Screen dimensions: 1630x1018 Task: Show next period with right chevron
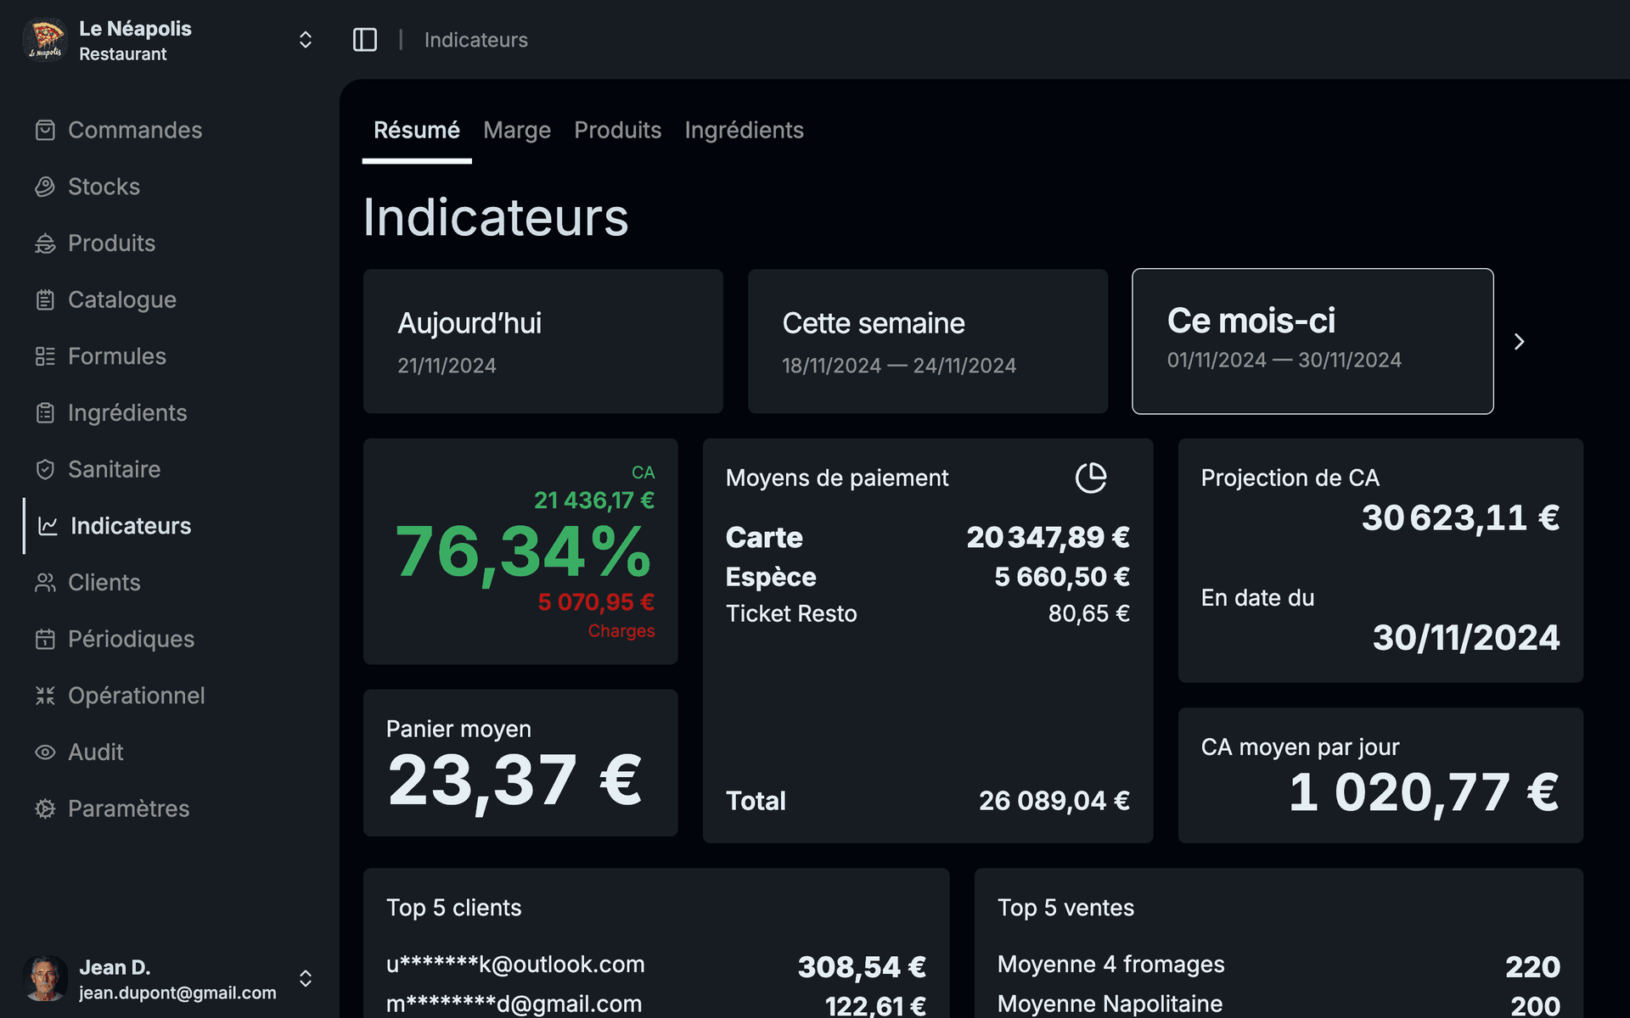click(x=1520, y=342)
